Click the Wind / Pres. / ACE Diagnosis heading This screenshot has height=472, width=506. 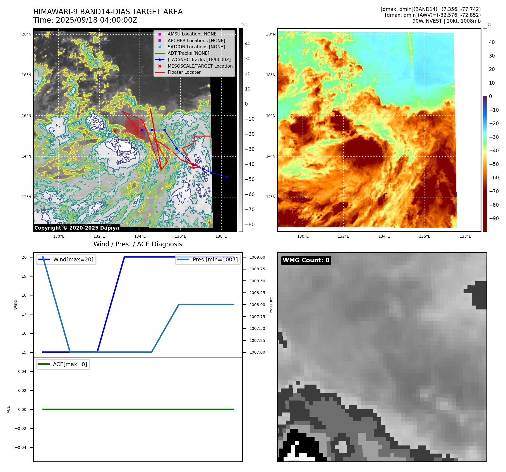tap(138, 244)
